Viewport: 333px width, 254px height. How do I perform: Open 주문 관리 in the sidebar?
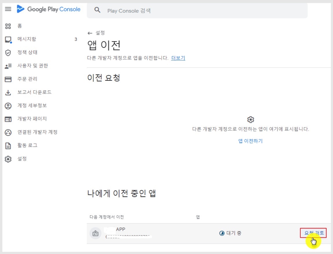click(x=28, y=79)
